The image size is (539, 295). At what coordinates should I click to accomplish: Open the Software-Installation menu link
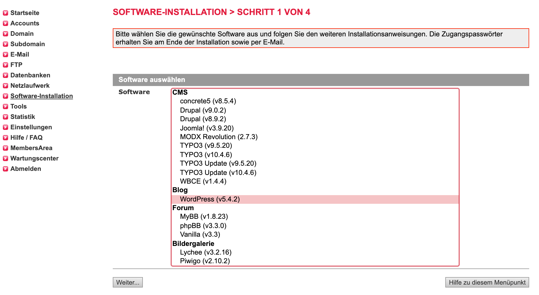tap(42, 96)
